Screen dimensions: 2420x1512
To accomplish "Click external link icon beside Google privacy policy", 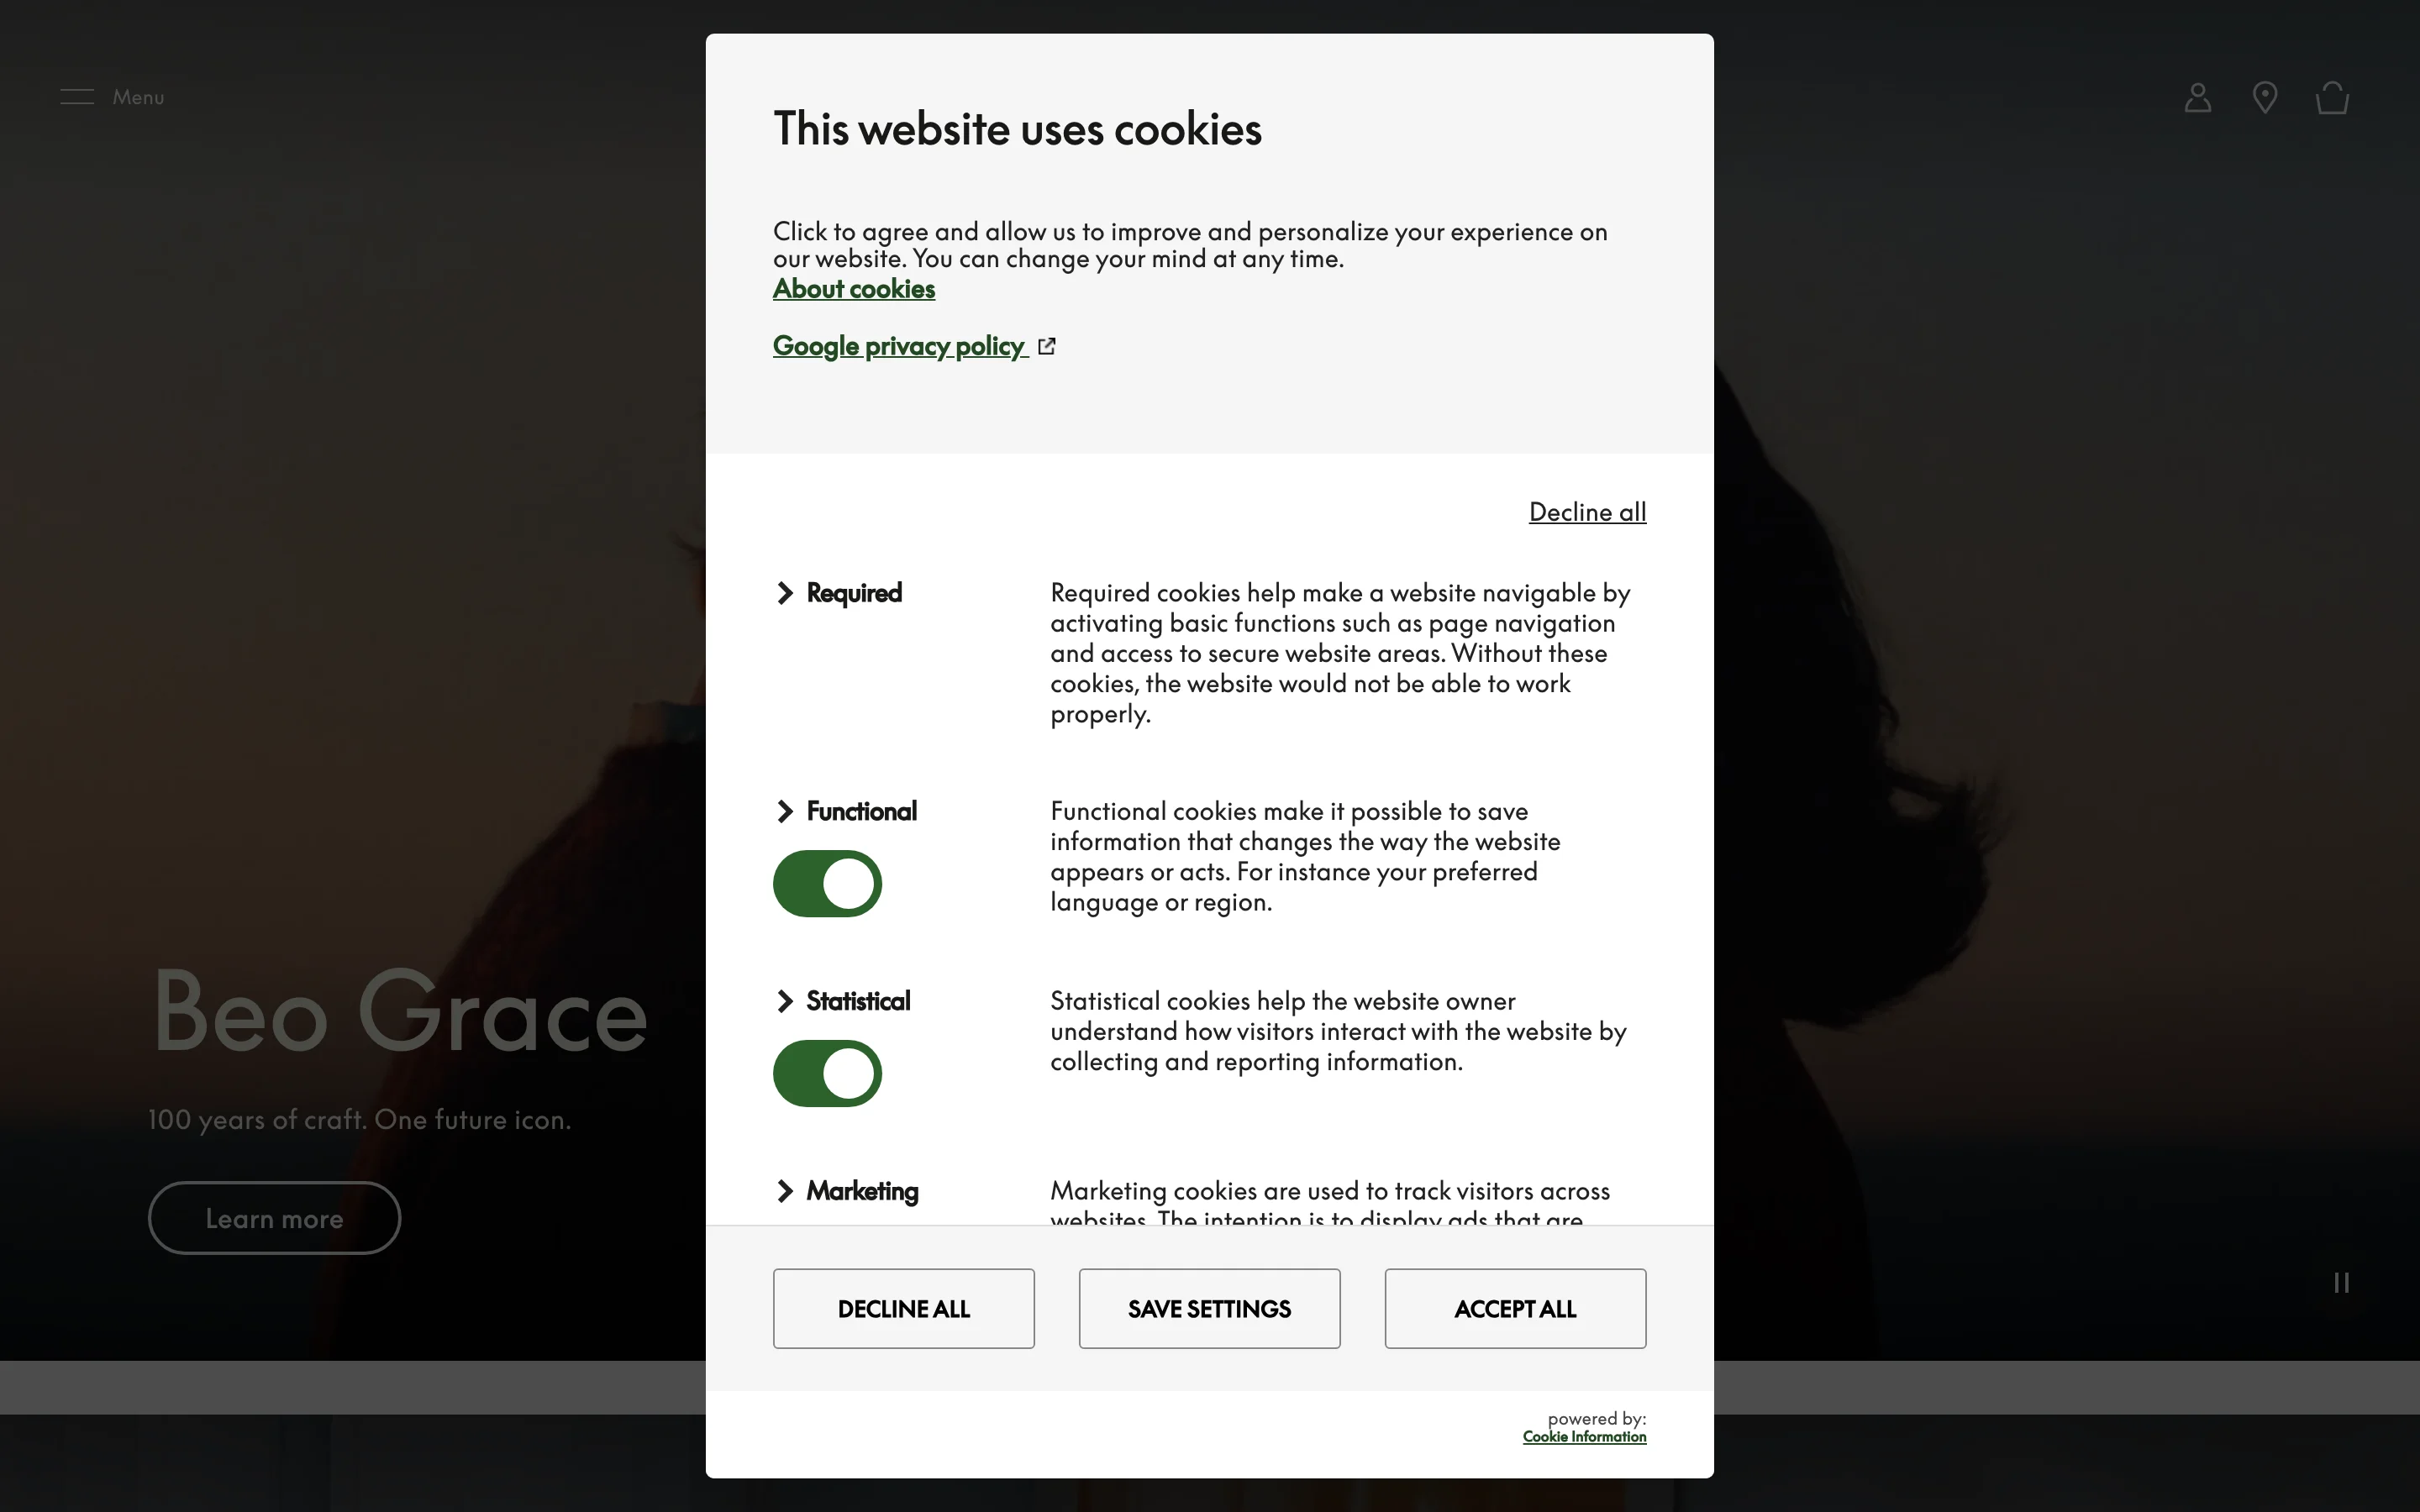I will pos(1047,346).
